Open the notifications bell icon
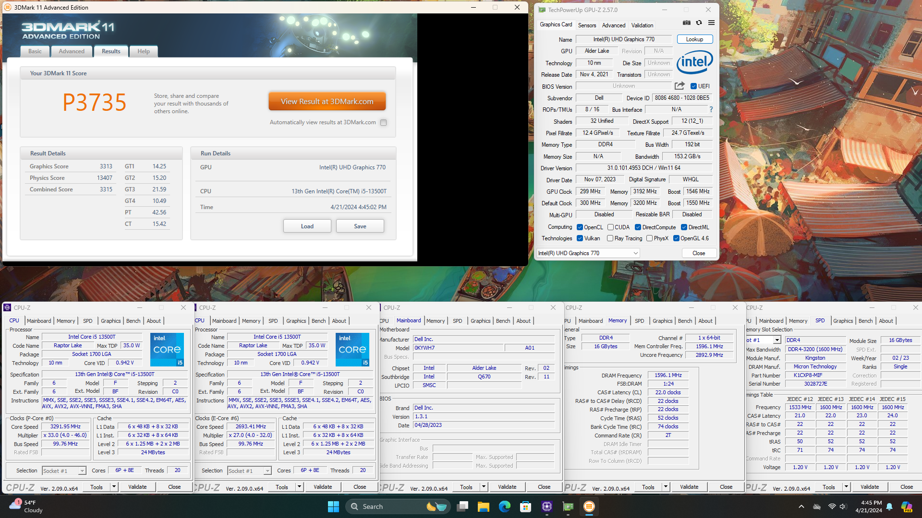Screen dimensions: 922x518 [x=889, y=506]
